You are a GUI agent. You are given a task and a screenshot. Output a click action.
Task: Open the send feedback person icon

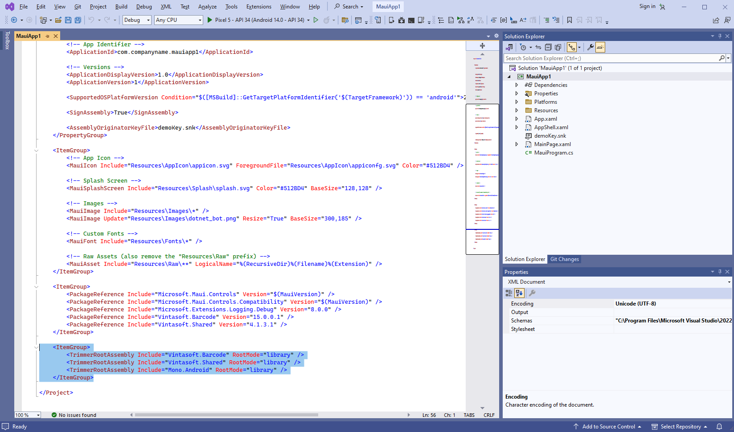tap(727, 20)
